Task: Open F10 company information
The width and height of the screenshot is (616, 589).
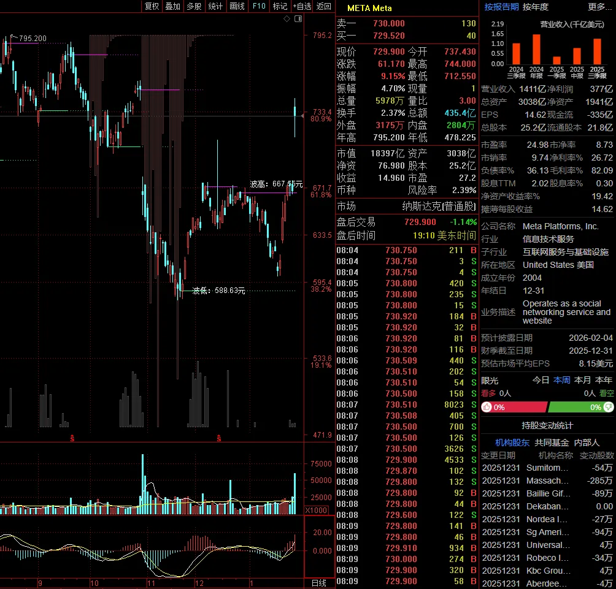Action: (x=259, y=6)
